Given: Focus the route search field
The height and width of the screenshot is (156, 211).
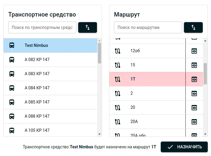Looking at the screenshot, I should point(148,27).
